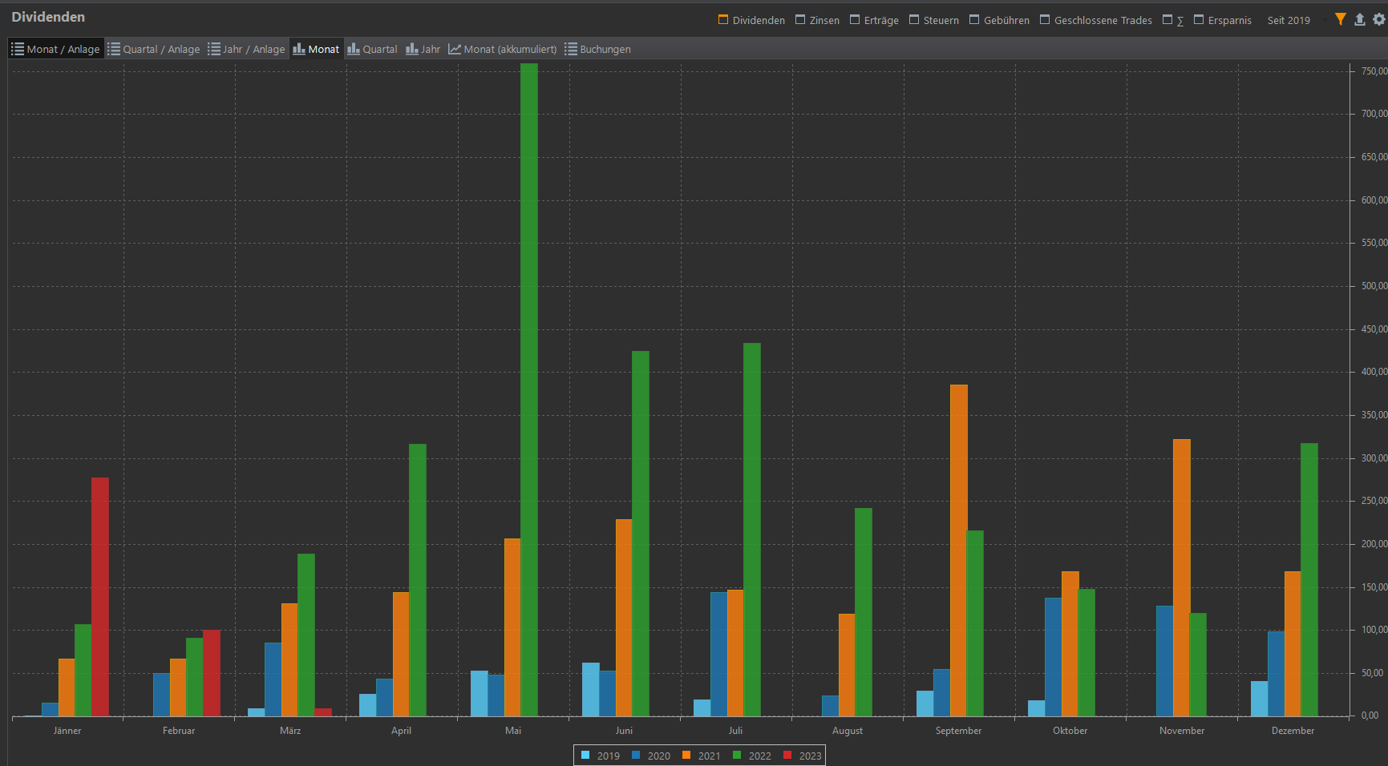
Task: Click the export data icon
Action: [1359, 19]
